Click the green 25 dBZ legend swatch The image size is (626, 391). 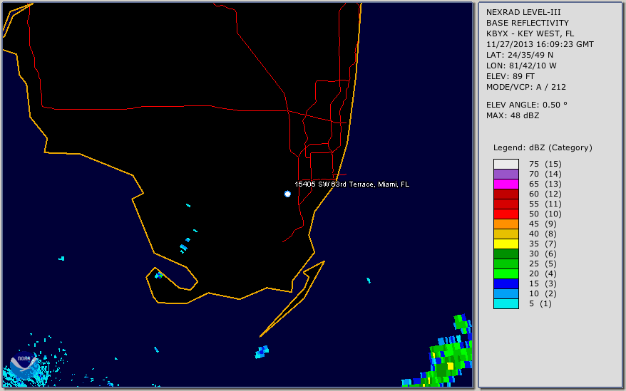[506, 264]
